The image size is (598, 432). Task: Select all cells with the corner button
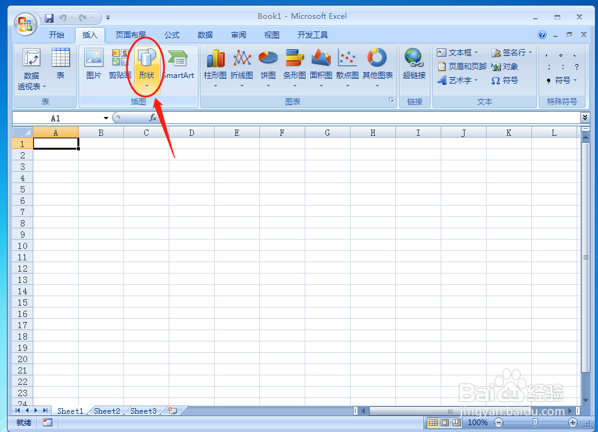(x=23, y=132)
